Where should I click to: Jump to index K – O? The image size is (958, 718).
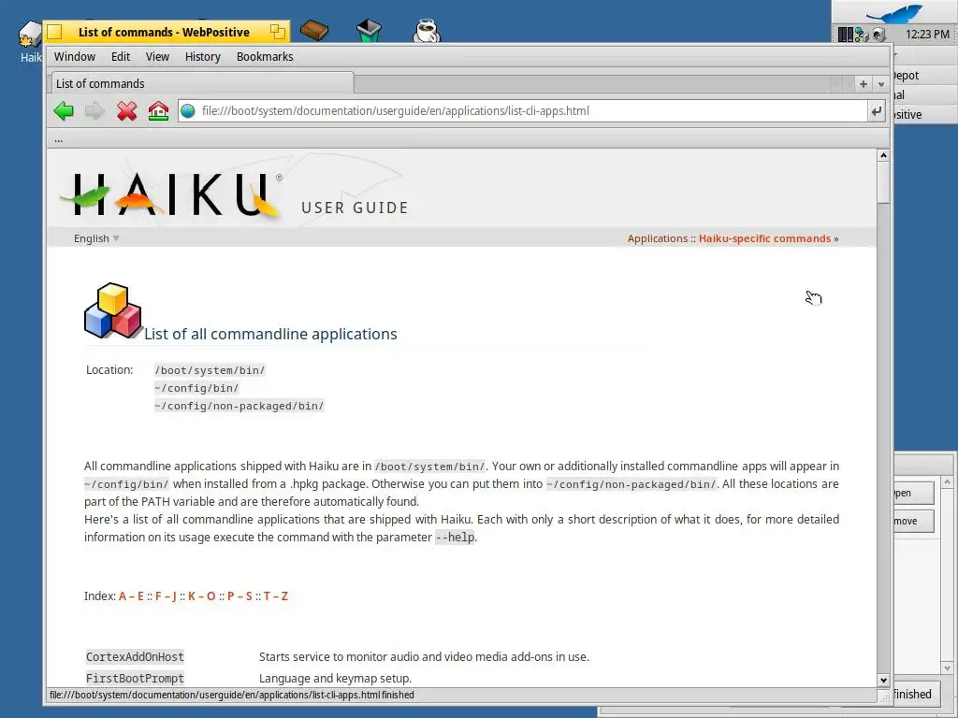202,596
